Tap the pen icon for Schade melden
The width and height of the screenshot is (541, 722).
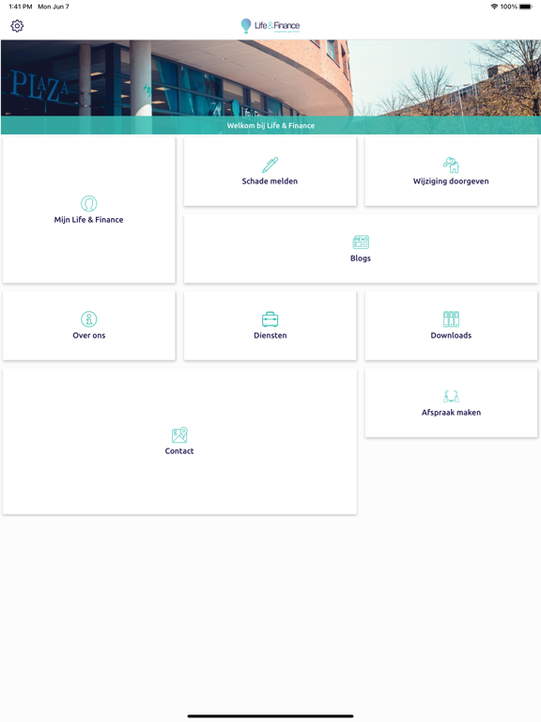pos(270,165)
